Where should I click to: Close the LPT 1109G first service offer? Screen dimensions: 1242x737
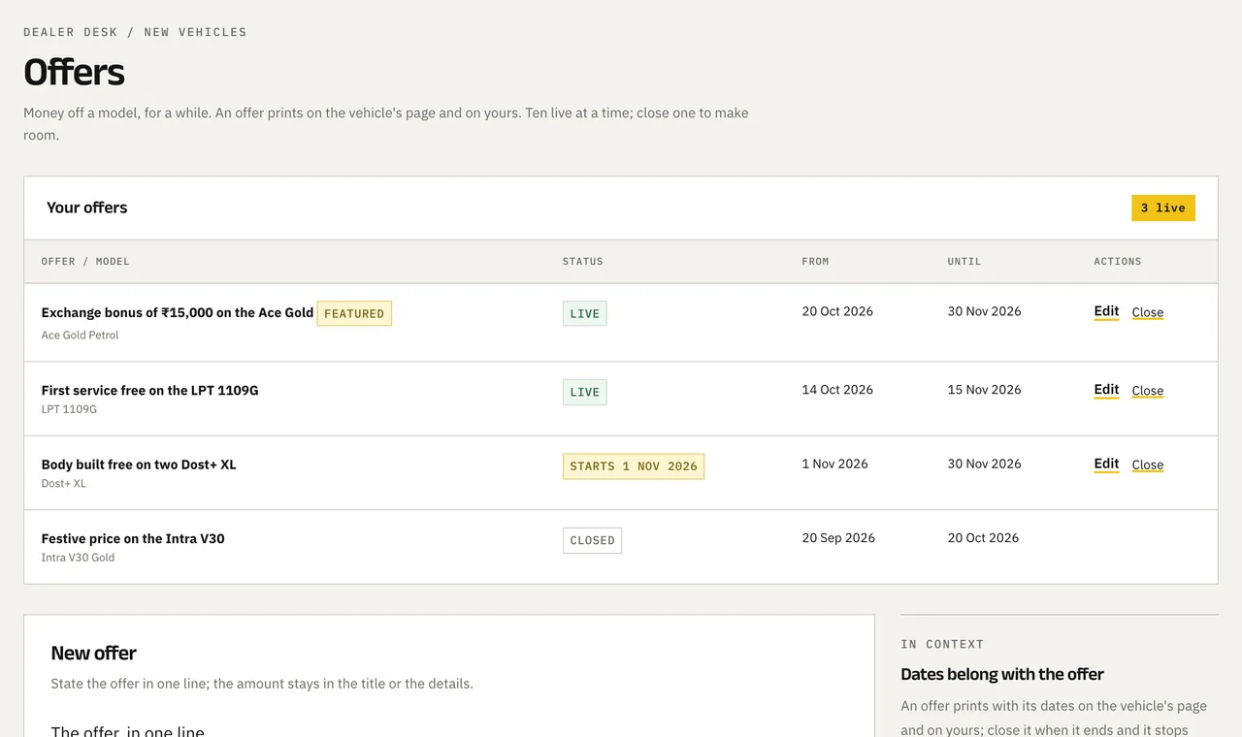pos(1147,391)
